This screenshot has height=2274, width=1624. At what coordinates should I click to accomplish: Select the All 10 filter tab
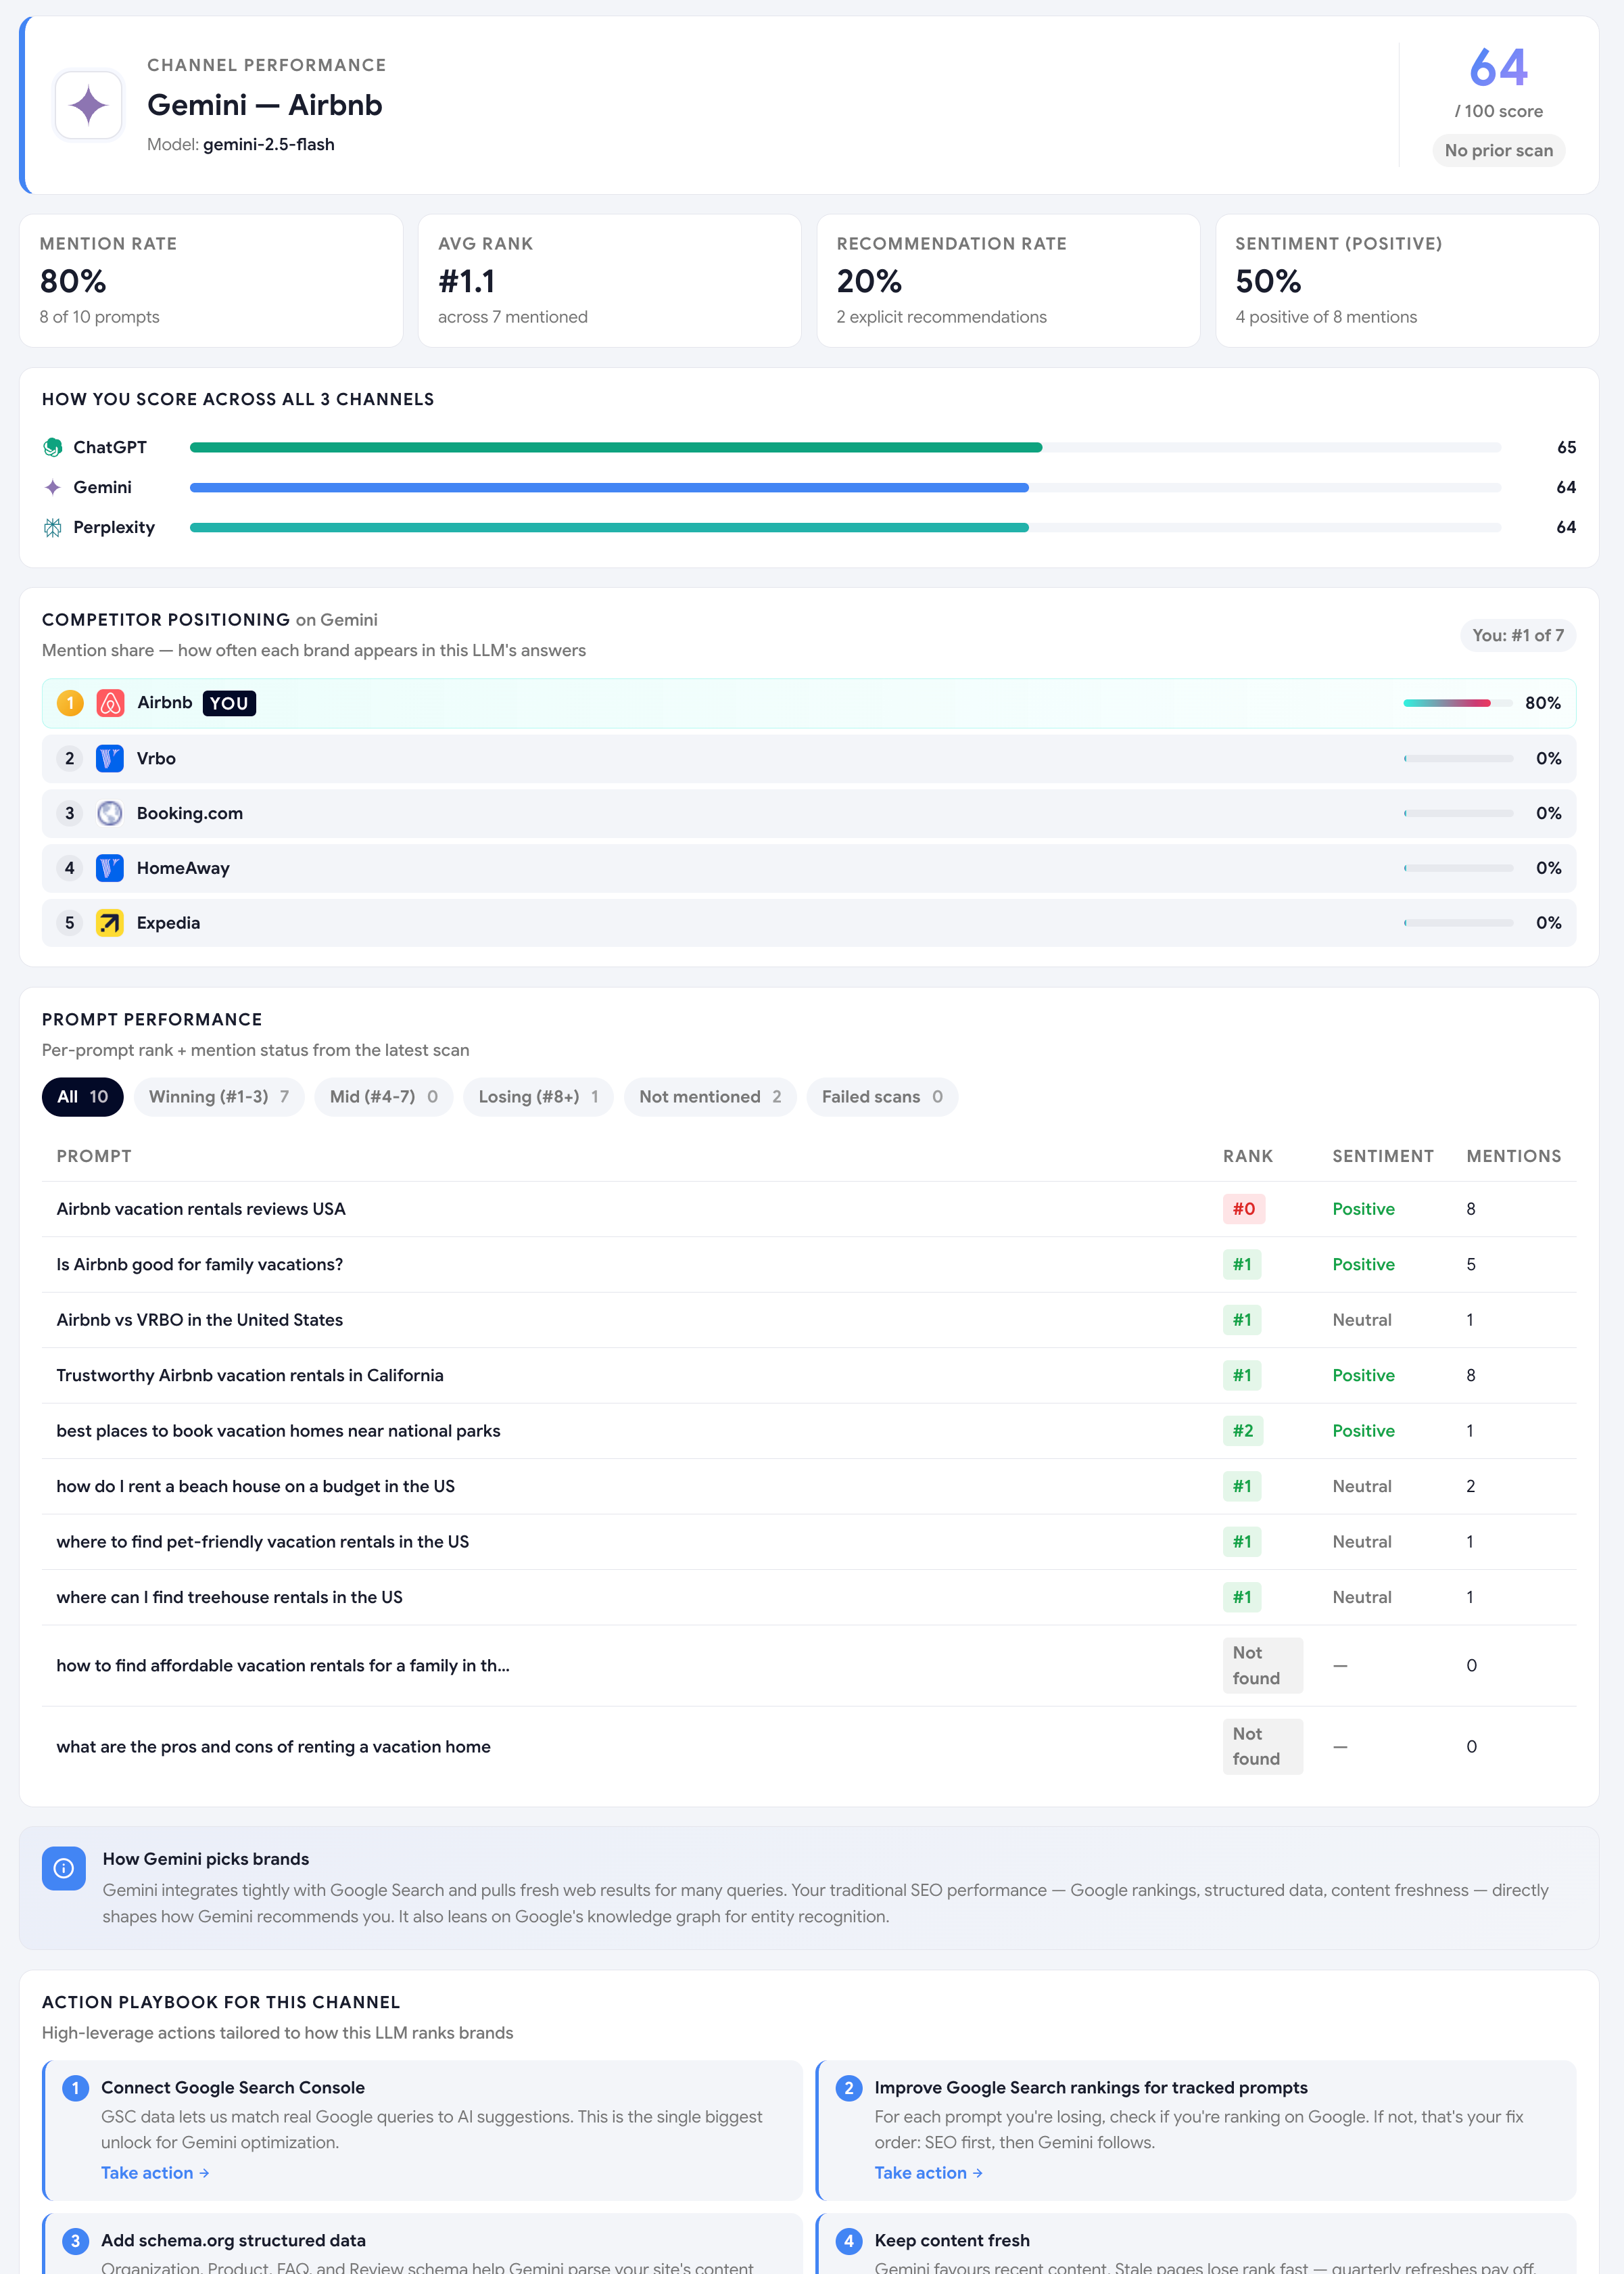82,1096
